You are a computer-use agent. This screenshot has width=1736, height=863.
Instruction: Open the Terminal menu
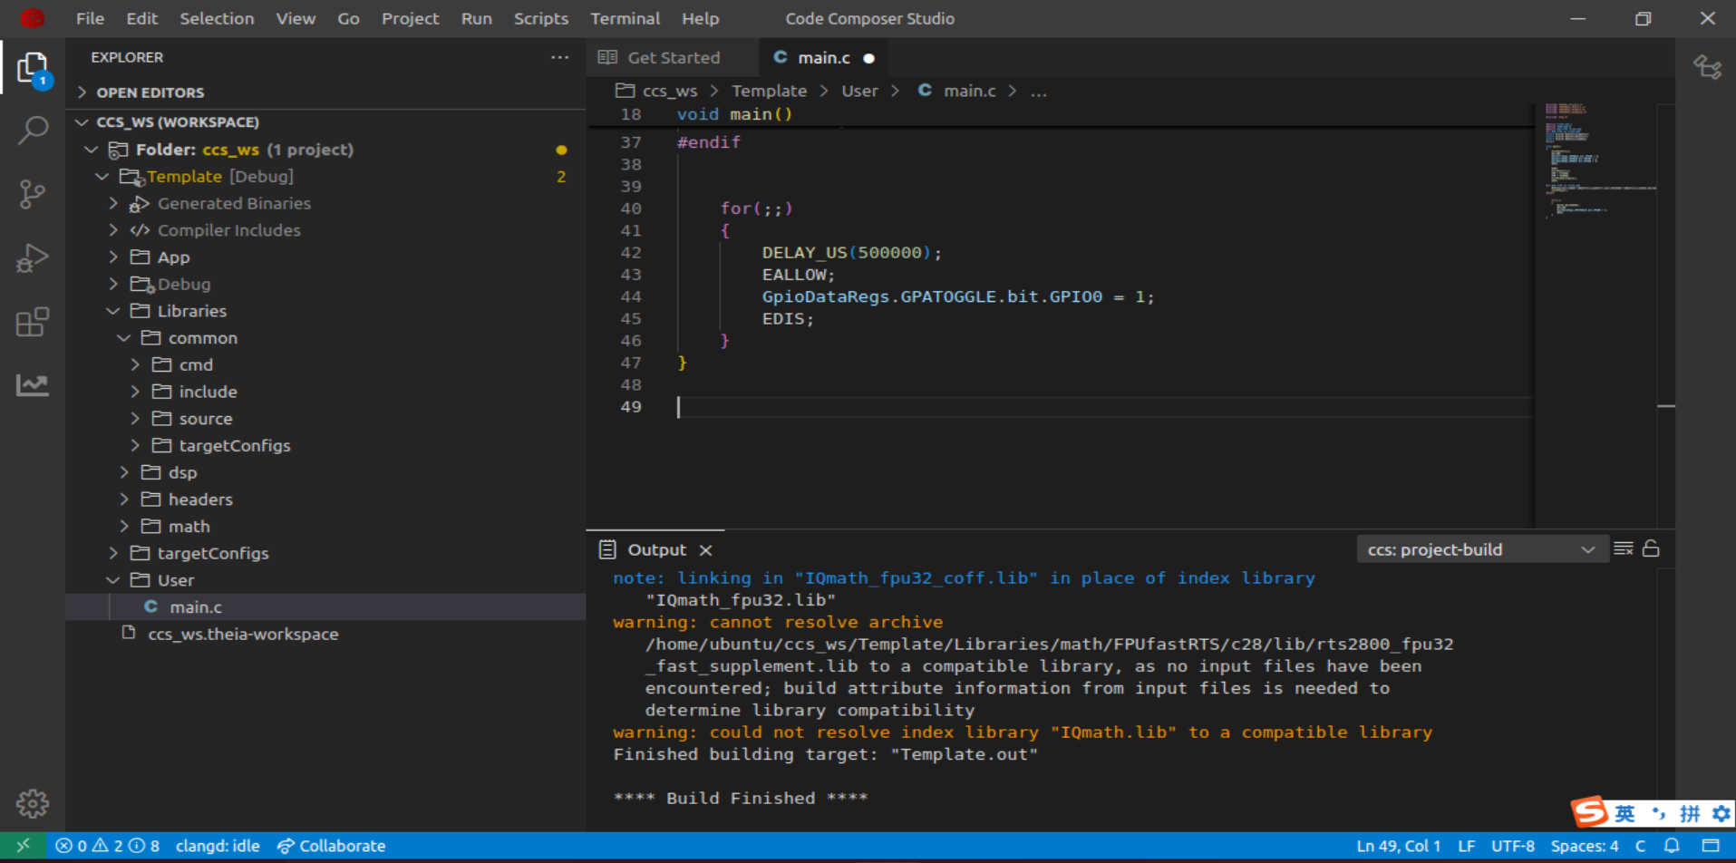[x=626, y=18]
